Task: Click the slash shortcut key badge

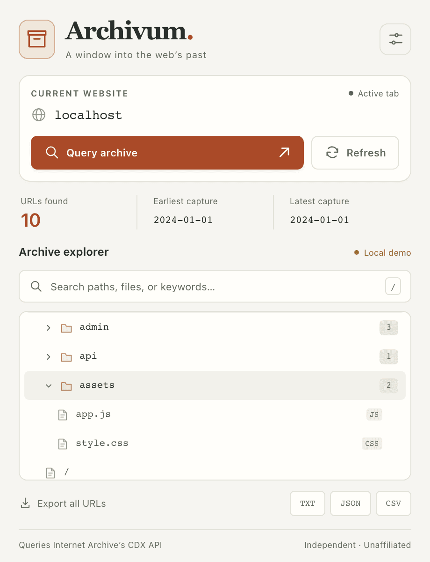Action: [393, 287]
